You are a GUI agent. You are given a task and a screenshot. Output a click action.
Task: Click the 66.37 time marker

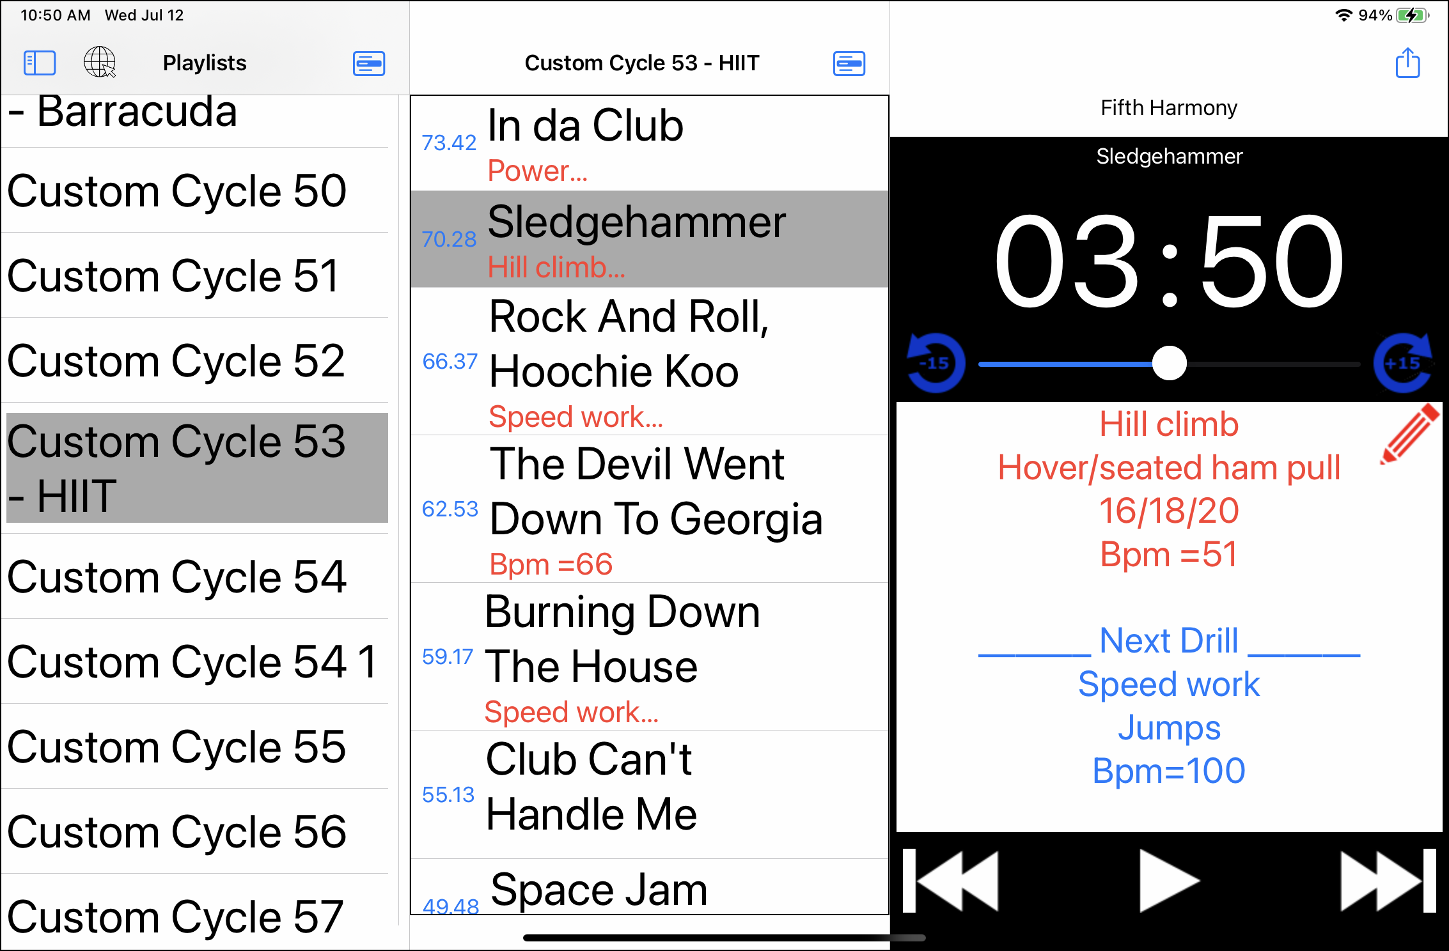click(x=450, y=361)
